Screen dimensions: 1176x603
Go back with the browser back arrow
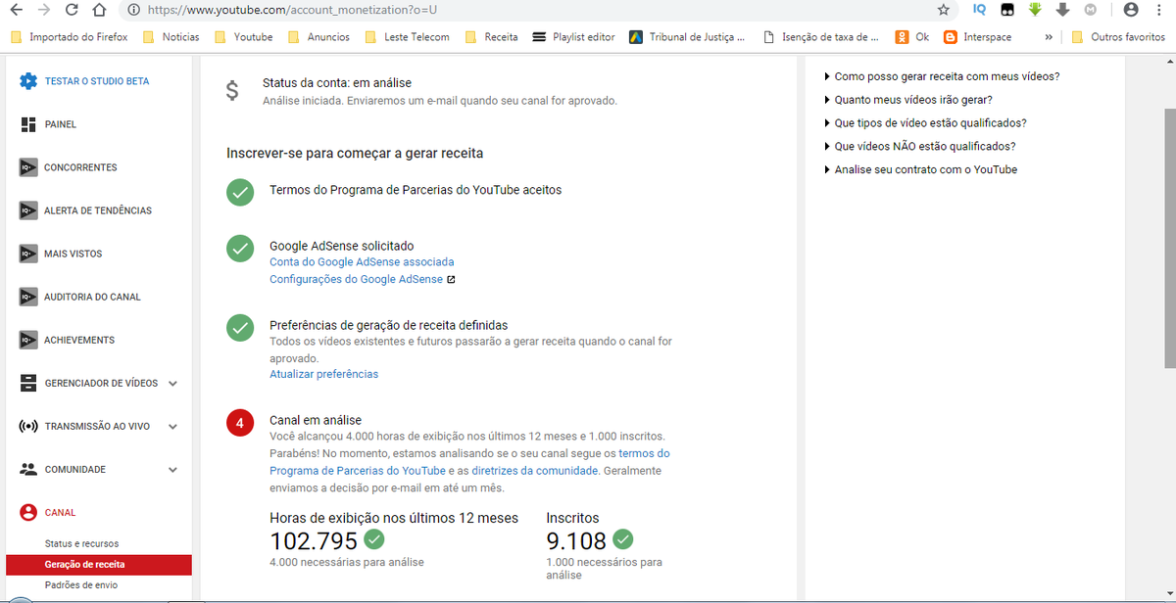tap(17, 10)
